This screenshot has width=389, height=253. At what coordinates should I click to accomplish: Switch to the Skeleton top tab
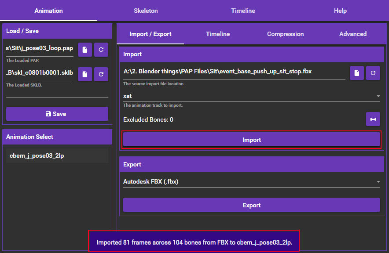(146, 11)
